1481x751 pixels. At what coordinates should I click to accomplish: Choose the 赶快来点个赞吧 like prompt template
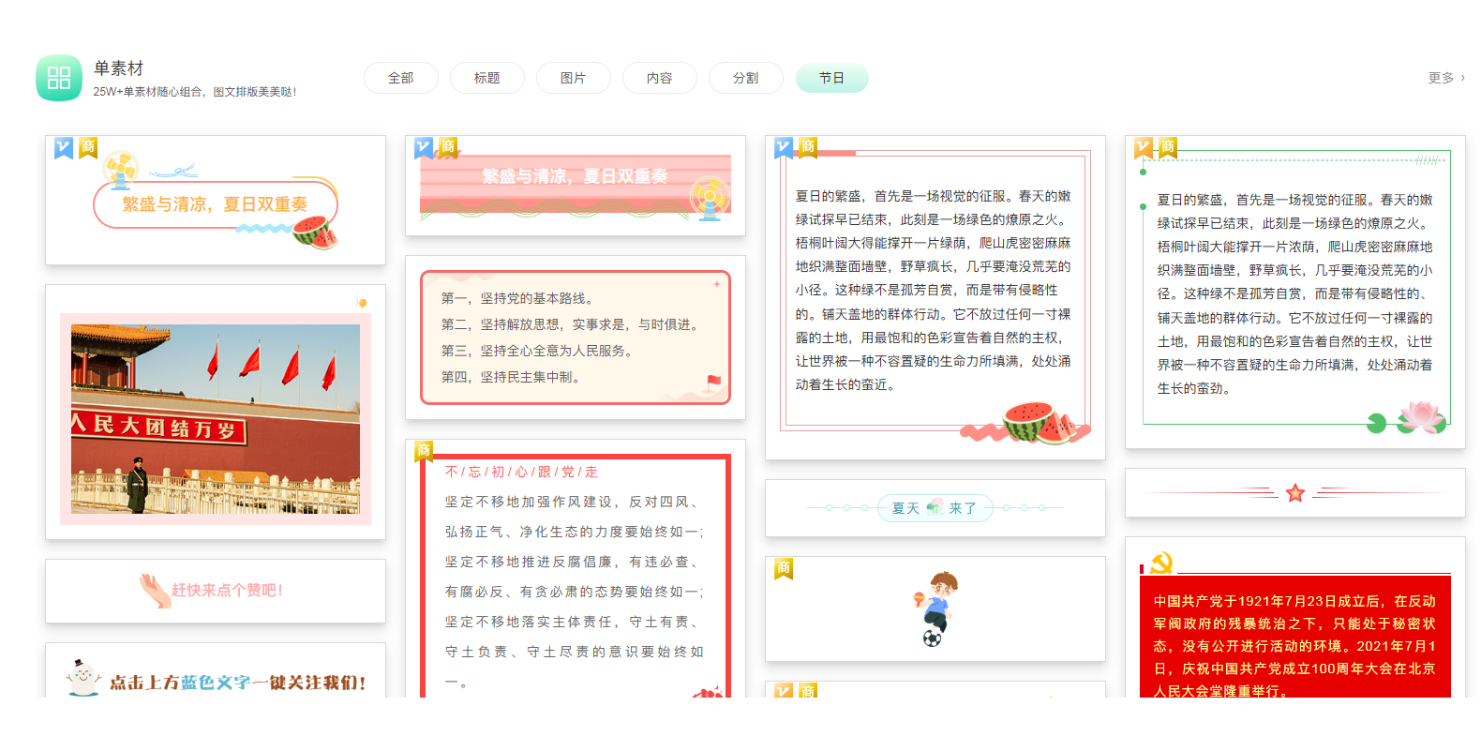pos(216,591)
